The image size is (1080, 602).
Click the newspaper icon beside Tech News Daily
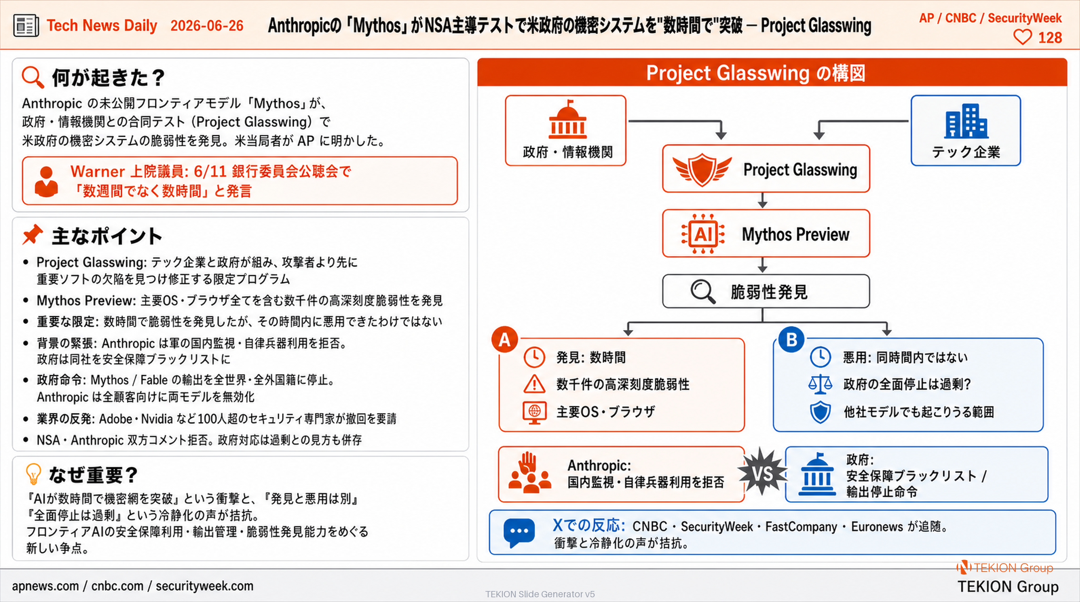(x=26, y=25)
